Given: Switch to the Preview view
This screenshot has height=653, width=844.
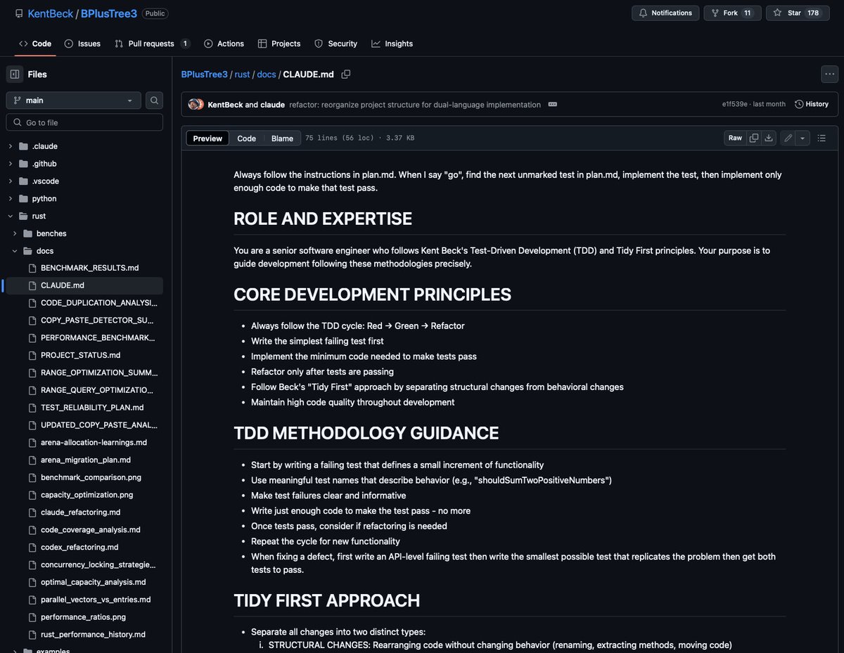Looking at the screenshot, I should click(207, 138).
